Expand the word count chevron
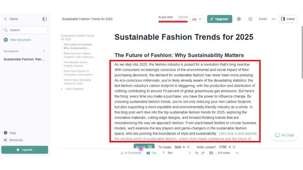303x170 pixels. click(x=237, y=153)
